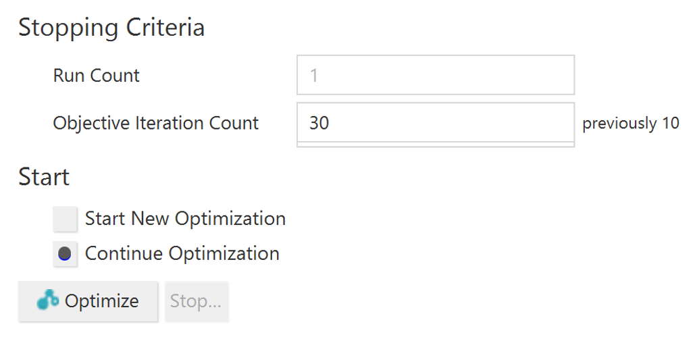This screenshot has width=697, height=341.
Task: Click the "Stopping Criteria" section heading
Action: point(111,28)
